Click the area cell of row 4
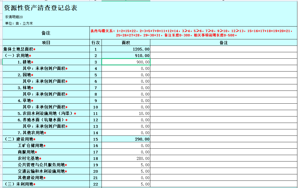Screen dimensions: 299x188 point(126,68)
